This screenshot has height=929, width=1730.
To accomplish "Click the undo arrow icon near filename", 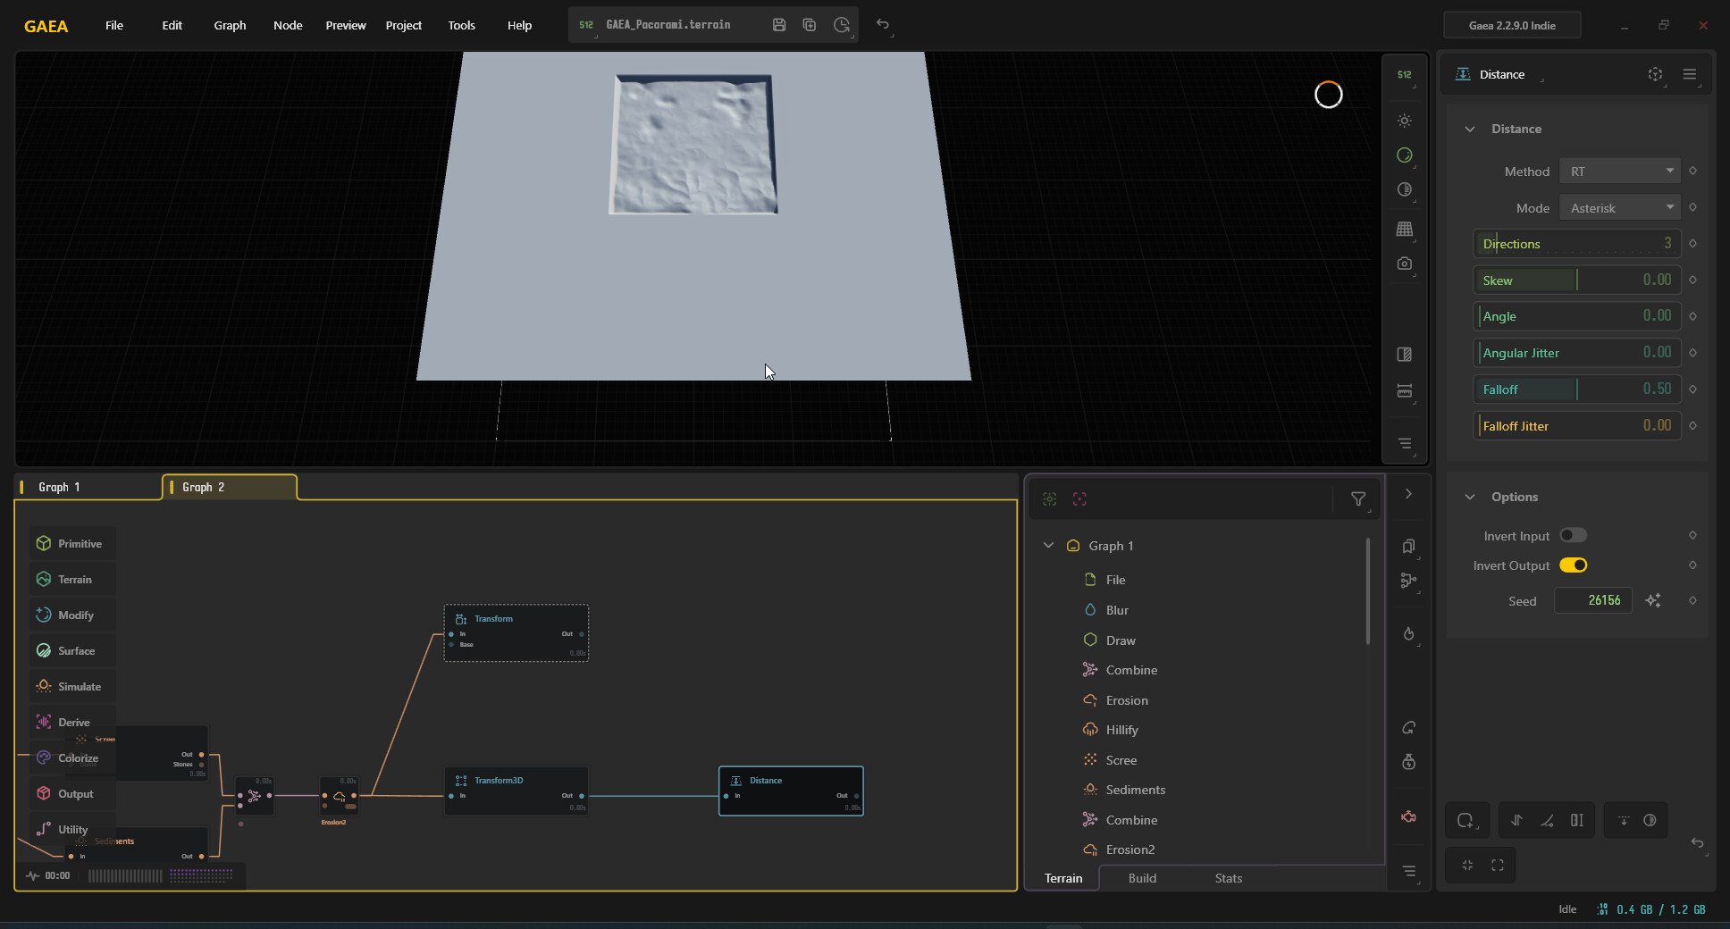I will [883, 24].
